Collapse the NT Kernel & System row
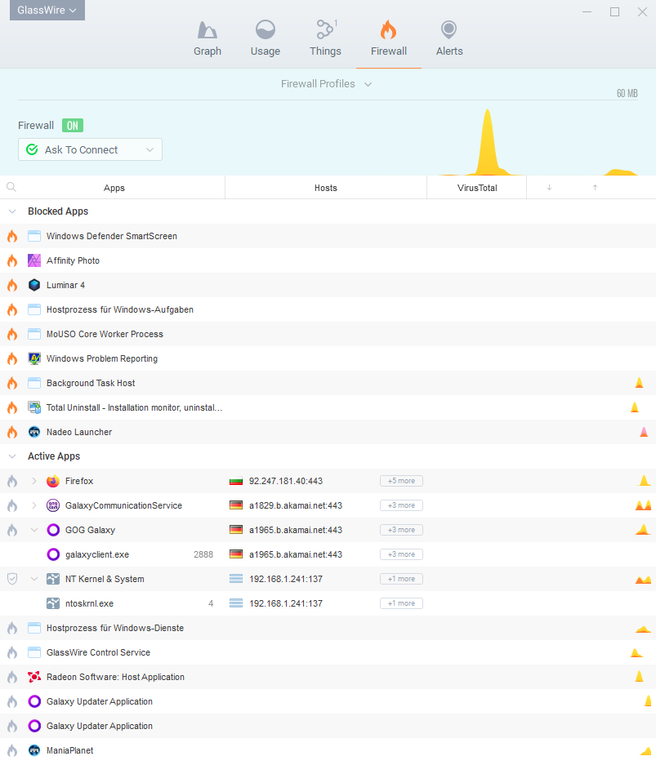 click(x=34, y=579)
